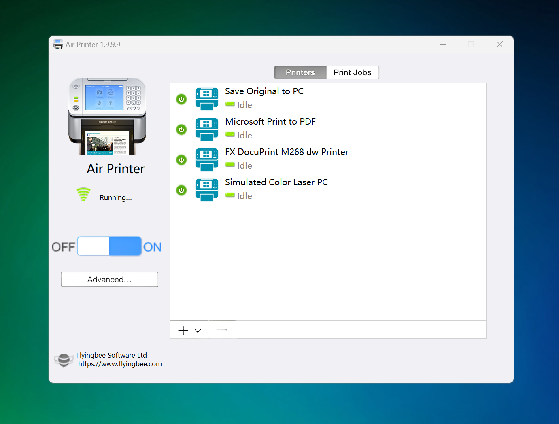The height and width of the screenshot is (424, 559).
Task: Switch the Air Printer service ON/OFF toggle
Action: [x=109, y=246]
